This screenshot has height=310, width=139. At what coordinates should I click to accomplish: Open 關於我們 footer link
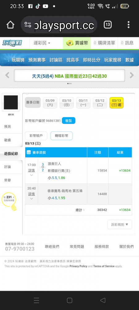(126, 246)
